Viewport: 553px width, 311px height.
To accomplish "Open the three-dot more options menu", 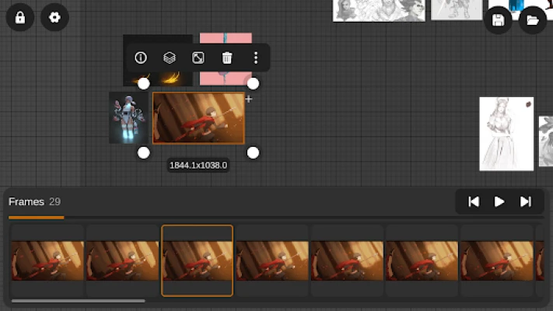I will point(255,58).
